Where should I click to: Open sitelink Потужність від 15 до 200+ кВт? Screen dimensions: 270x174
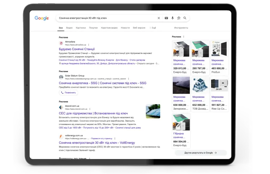pos(98,128)
